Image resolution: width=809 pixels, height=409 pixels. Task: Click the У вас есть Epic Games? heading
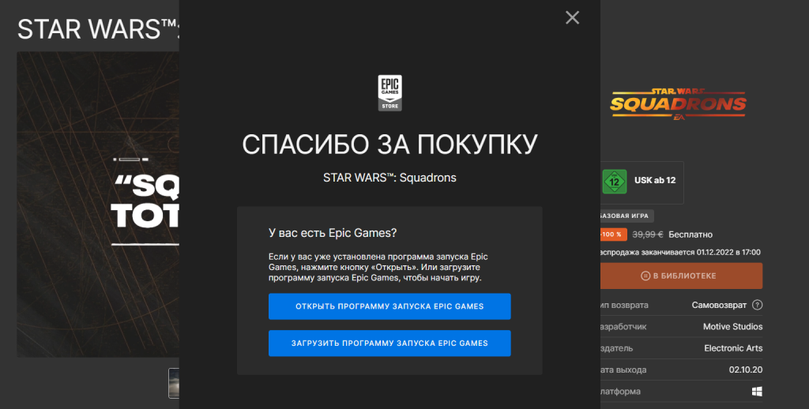333,233
